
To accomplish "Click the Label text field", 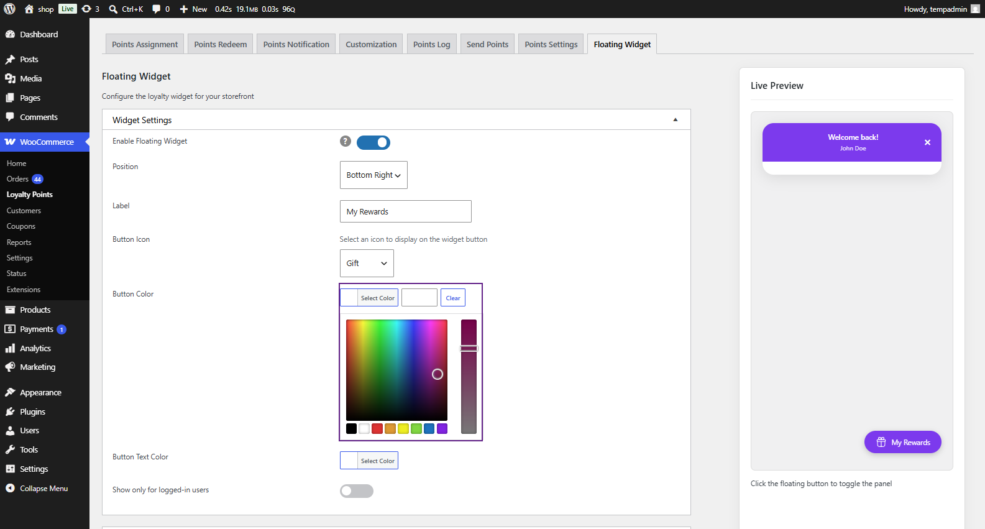I will [x=406, y=211].
